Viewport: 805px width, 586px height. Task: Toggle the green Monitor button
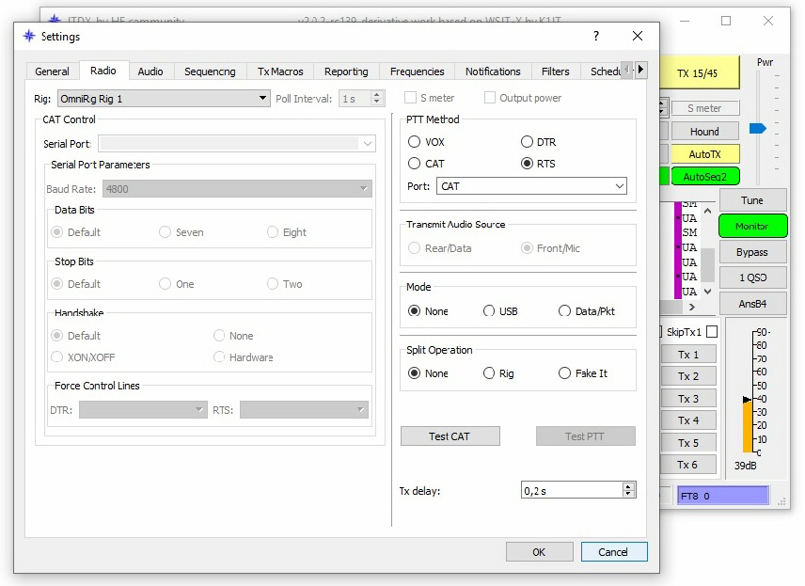752,227
